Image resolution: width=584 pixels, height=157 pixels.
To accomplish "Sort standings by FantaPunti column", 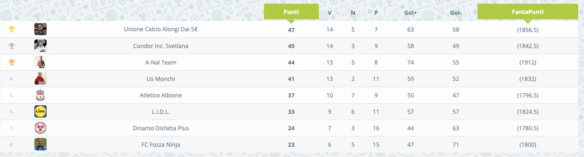I will tap(527, 12).
